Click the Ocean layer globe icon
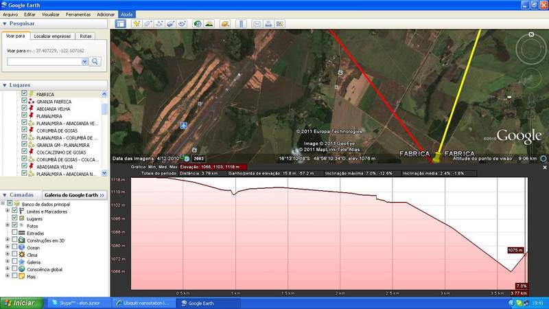This screenshot has width=549, height=309. [x=22, y=247]
